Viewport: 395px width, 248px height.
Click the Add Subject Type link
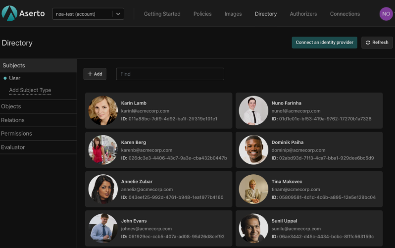[x=30, y=90]
